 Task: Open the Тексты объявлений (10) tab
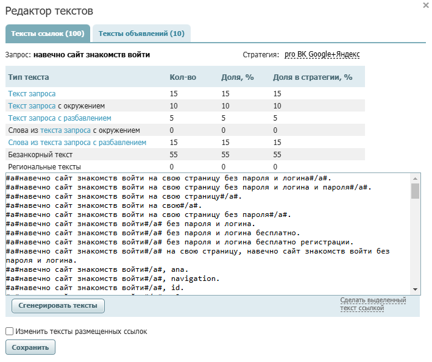(141, 34)
